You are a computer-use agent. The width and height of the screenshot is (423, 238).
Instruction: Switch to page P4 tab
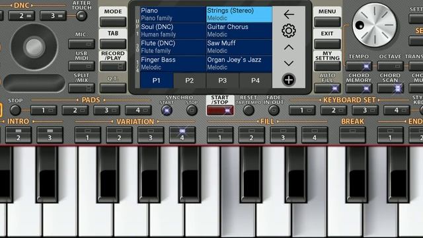pyautogui.click(x=255, y=81)
